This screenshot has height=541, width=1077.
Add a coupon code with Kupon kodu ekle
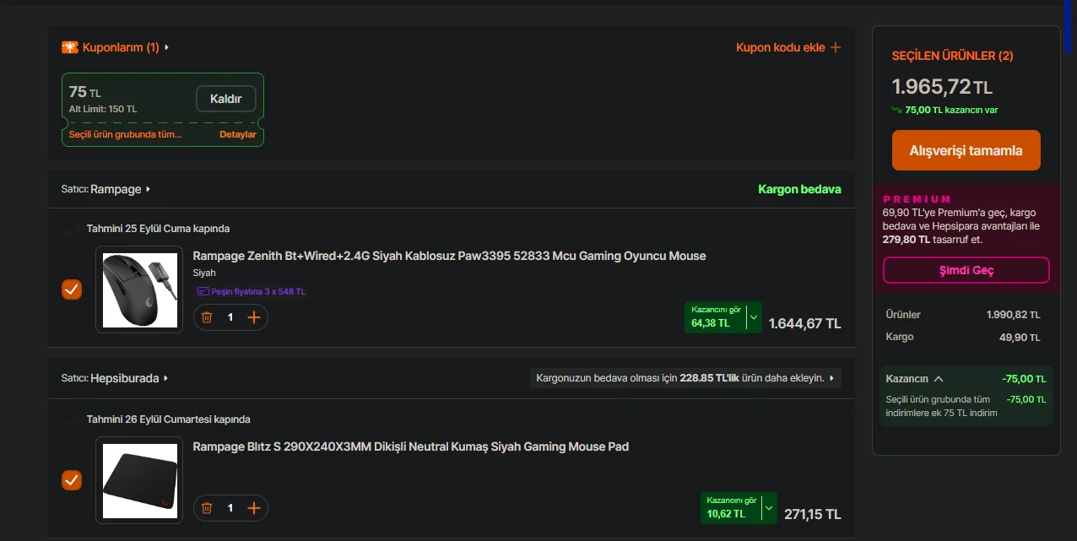pos(788,47)
